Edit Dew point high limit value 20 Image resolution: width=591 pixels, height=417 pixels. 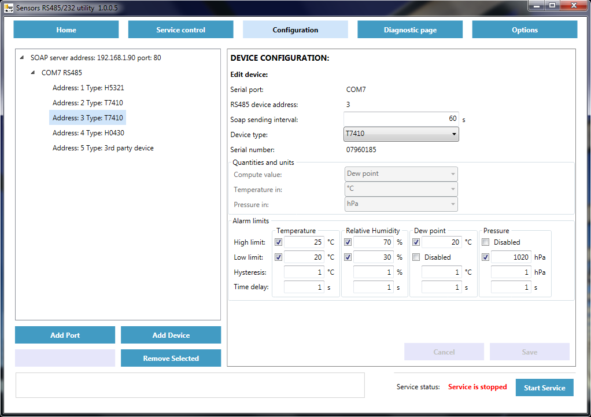441,242
